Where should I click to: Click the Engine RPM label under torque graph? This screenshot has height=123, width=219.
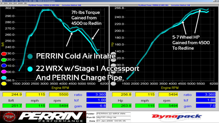point(60,88)
